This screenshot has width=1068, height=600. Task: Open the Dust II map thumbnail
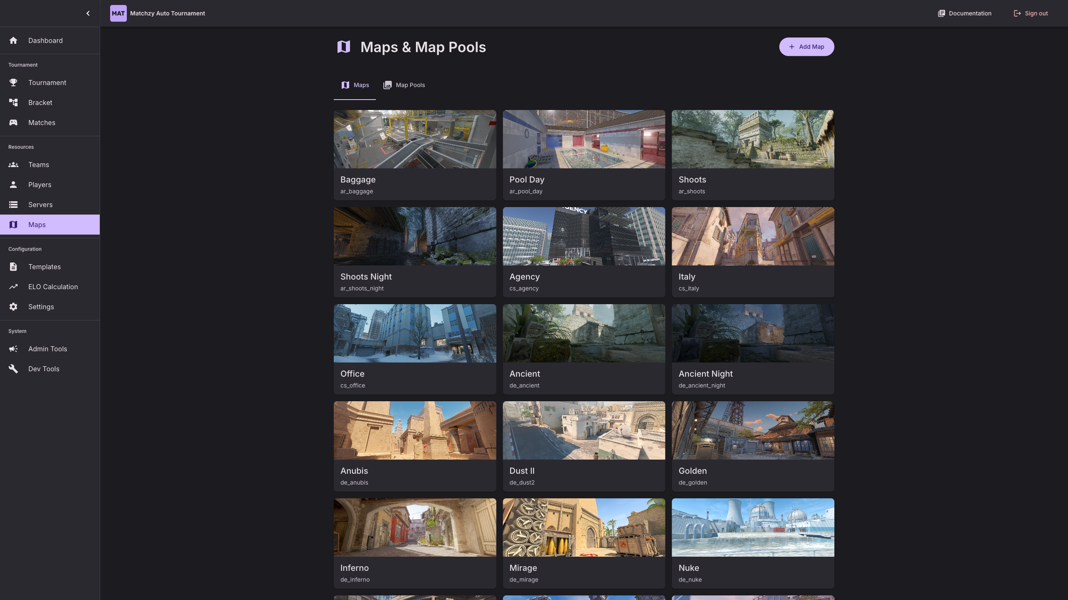pos(583,430)
